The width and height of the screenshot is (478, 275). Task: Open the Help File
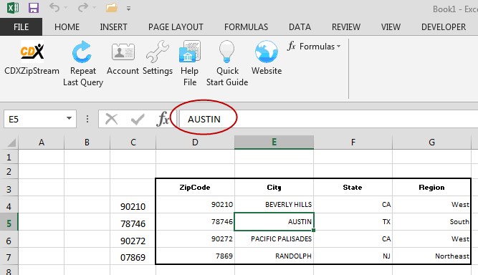[x=190, y=64]
